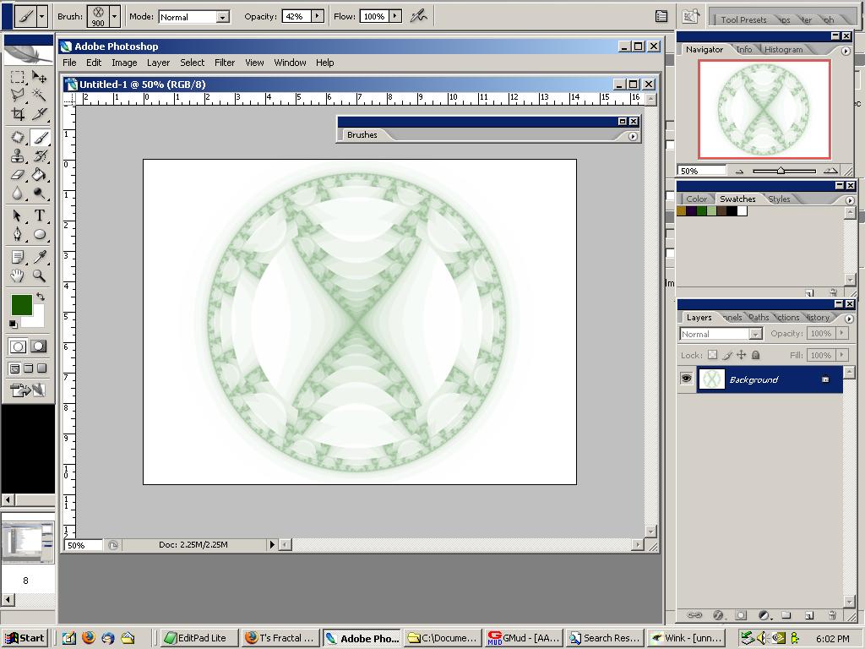Expand the Opacity slider arrow
865x649 pixels.
click(x=318, y=16)
